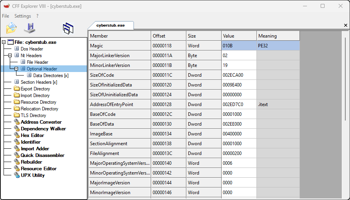Click the Open File toolbar icon
The height and width of the screenshot is (200, 350).
coord(11,28)
